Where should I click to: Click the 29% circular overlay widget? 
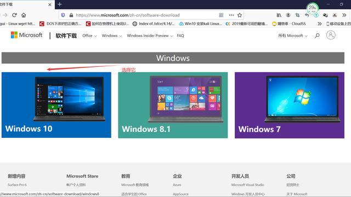click(312, 9)
